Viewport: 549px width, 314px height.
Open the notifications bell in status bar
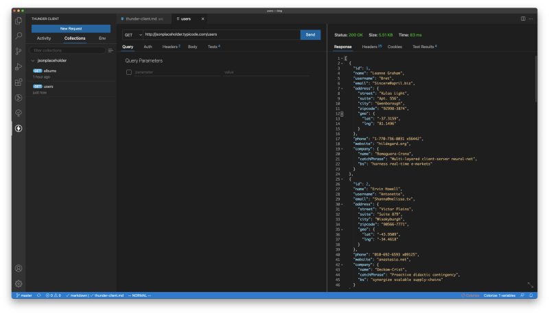click(531, 295)
